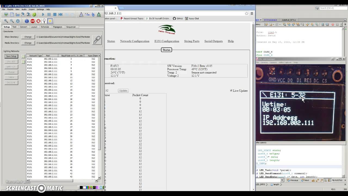Viewport: 348px width, 196px height.
Task: Switch to the Schedule tab
Action: pos(45,27)
